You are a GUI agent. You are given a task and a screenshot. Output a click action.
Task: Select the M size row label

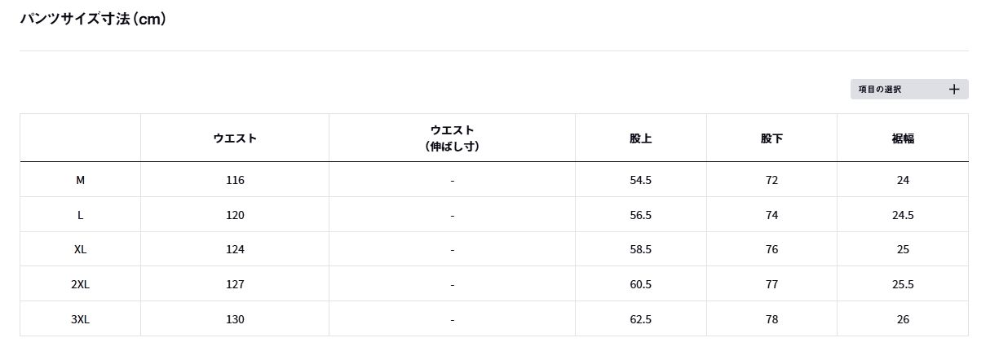[80, 180]
